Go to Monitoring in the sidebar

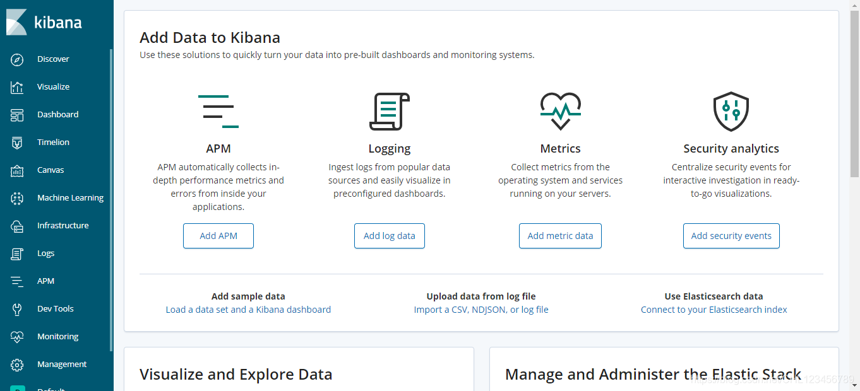(x=57, y=337)
